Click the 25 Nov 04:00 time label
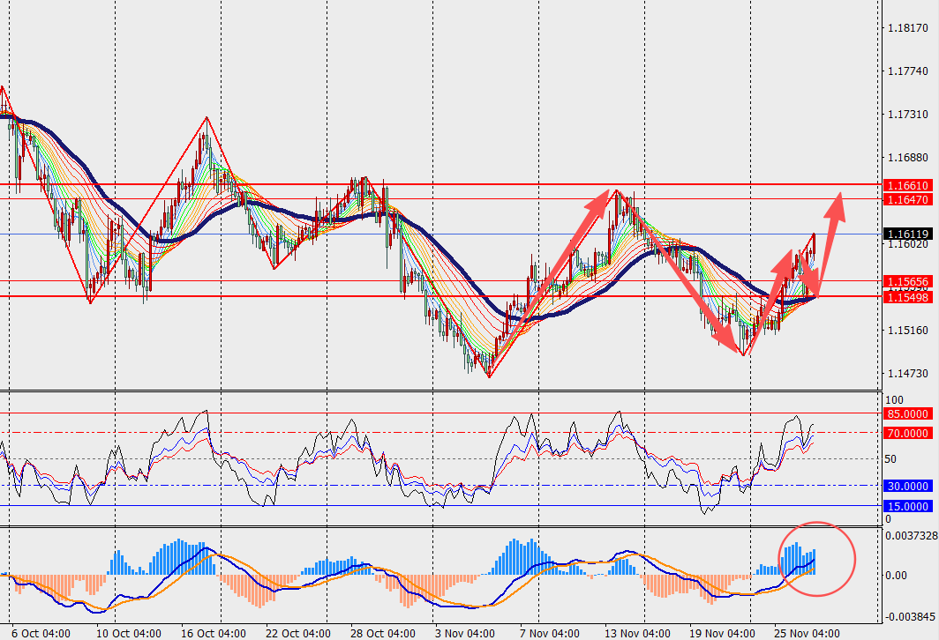Screen dimensions: 939x640 pyautogui.click(x=808, y=634)
